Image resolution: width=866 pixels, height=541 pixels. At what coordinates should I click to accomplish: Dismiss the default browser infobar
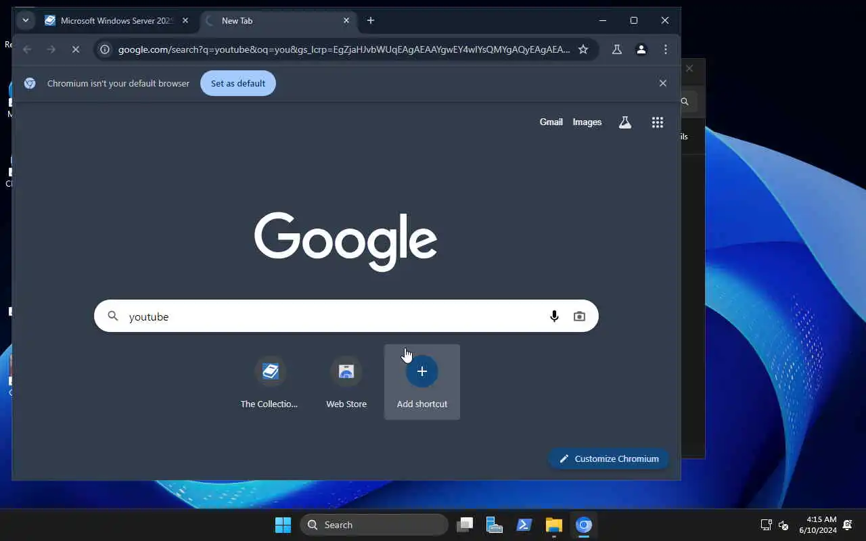[x=663, y=83]
